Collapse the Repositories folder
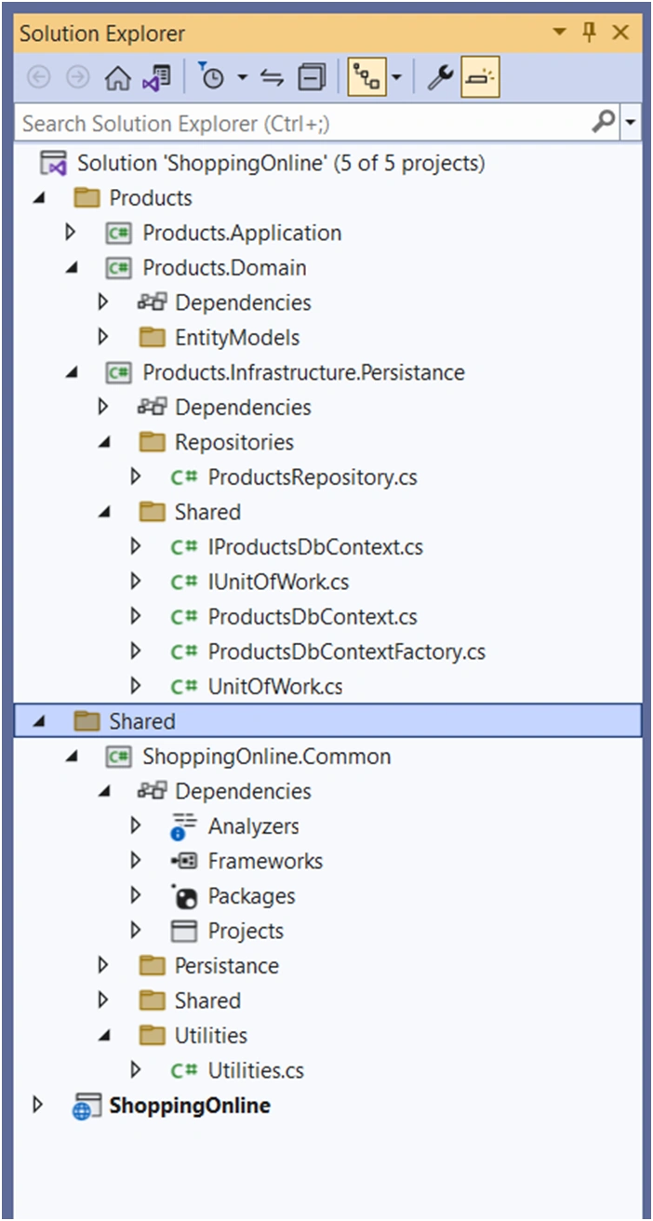This screenshot has height=1221, width=653. (103, 443)
